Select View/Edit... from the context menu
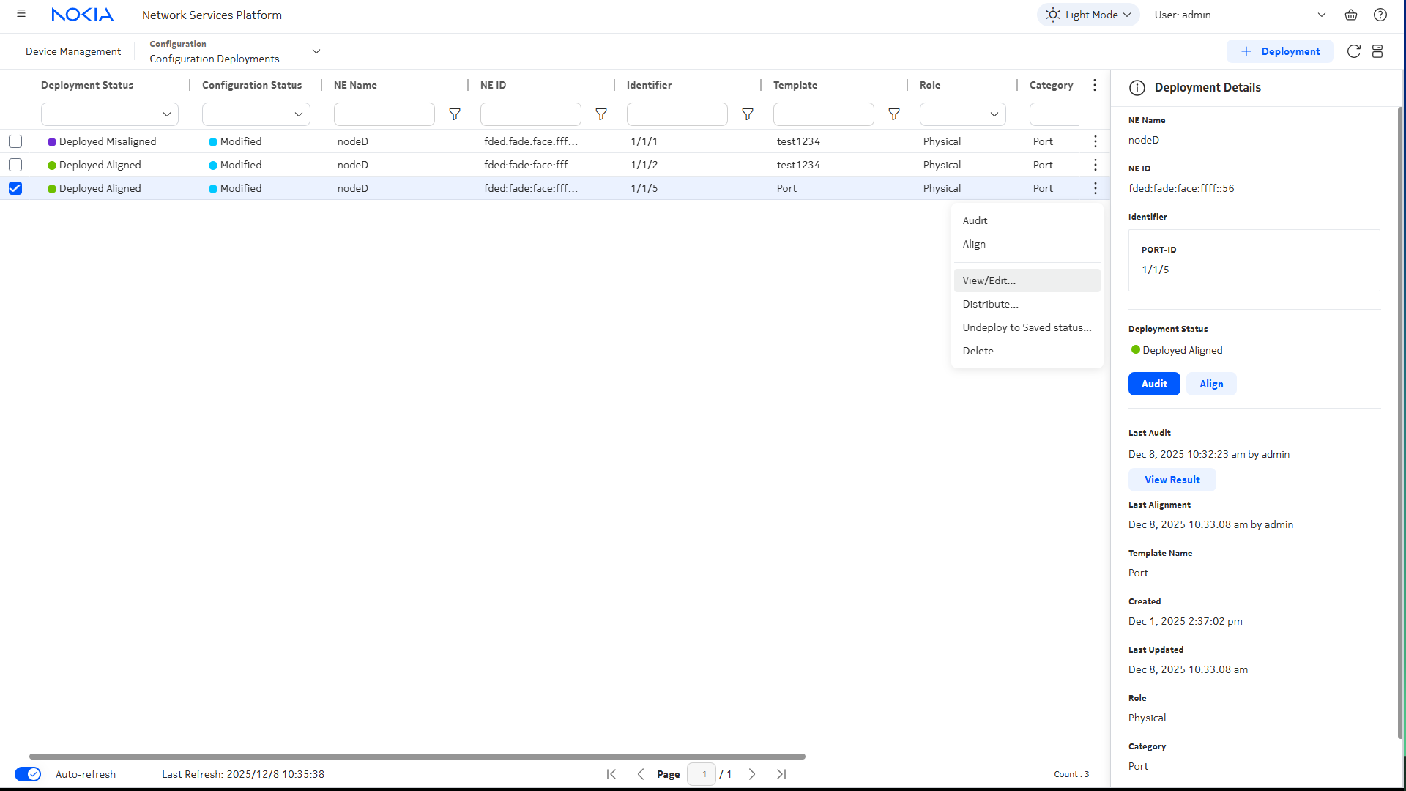Image resolution: width=1406 pixels, height=791 pixels. [x=989, y=281]
